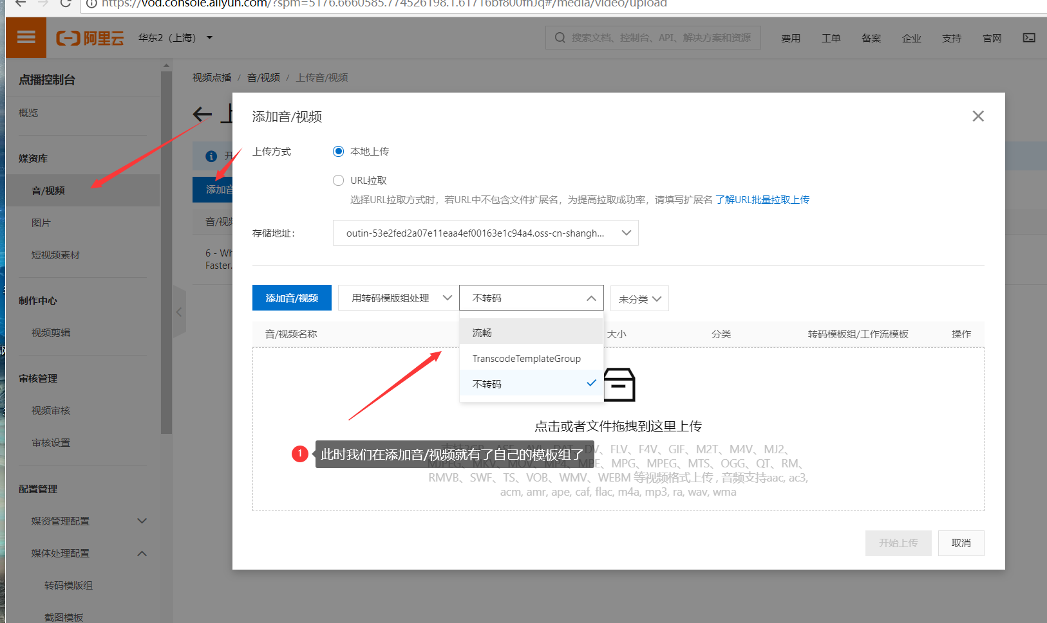Open the 工单 menu in the top bar
Image resolution: width=1047 pixels, height=623 pixels.
(x=831, y=37)
